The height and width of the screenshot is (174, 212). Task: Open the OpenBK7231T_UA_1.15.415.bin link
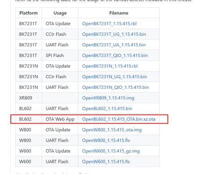click(x=114, y=45)
